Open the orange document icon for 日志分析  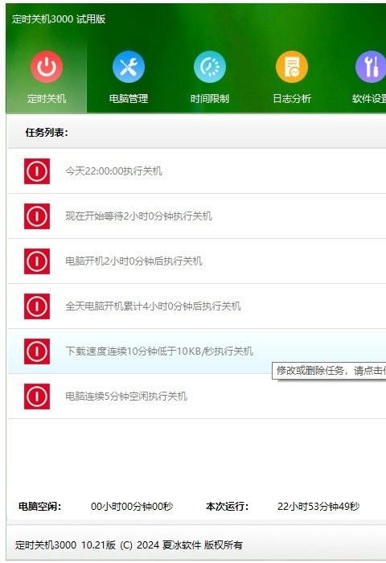(x=292, y=67)
